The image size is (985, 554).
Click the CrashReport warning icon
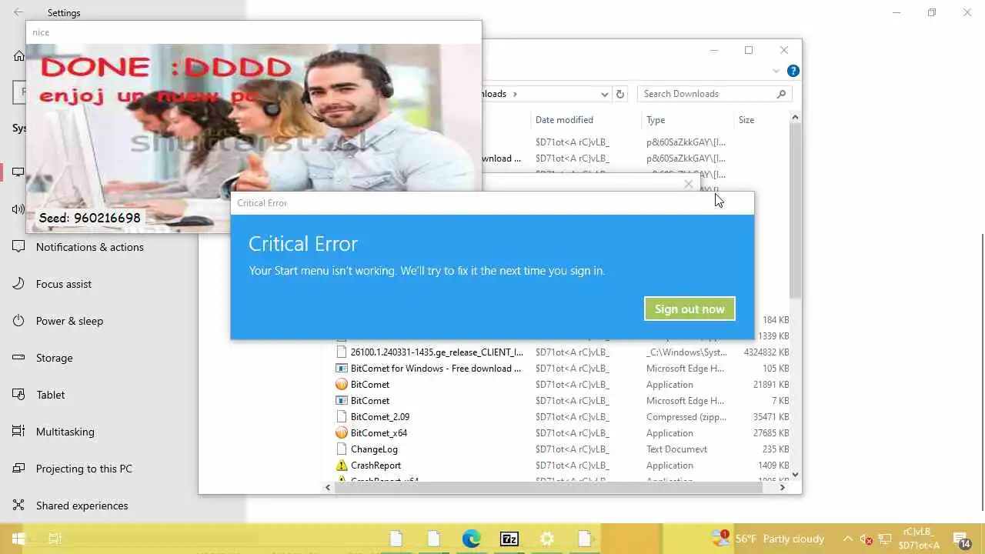[x=342, y=465]
